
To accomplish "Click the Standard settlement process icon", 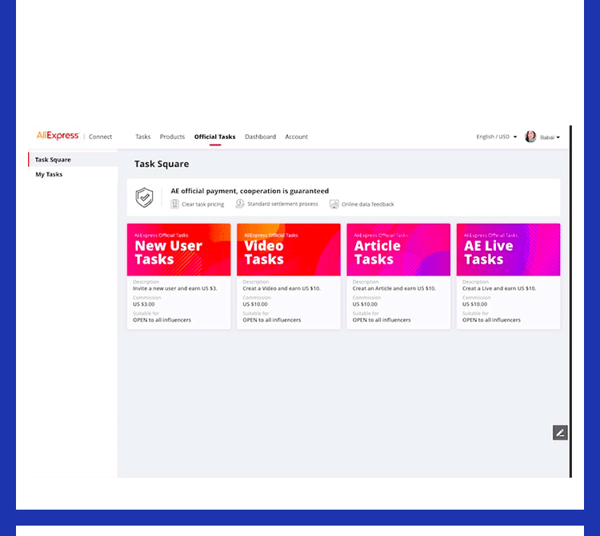I will click(x=240, y=204).
